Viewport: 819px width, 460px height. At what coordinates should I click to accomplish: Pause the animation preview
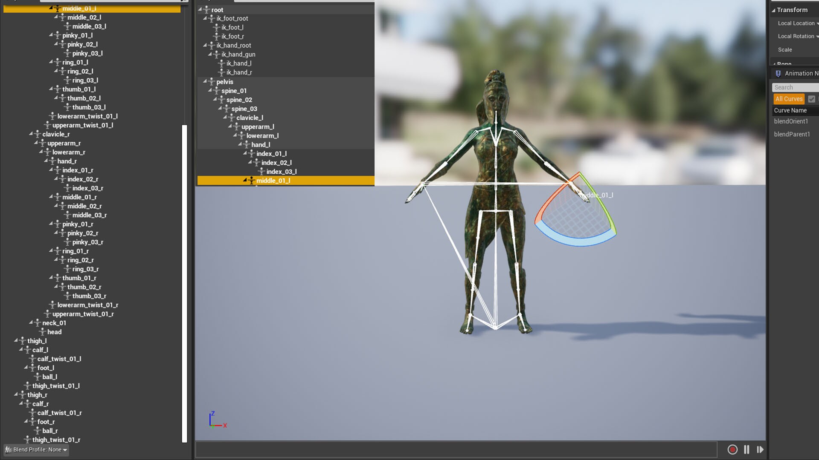point(746,449)
